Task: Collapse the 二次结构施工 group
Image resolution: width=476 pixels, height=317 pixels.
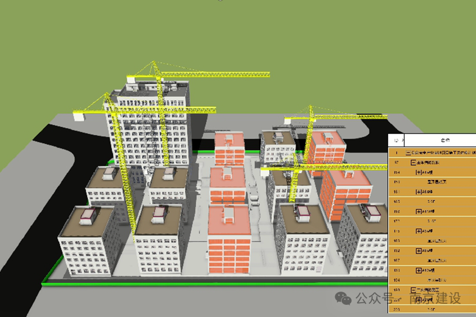Action: pos(413,290)
